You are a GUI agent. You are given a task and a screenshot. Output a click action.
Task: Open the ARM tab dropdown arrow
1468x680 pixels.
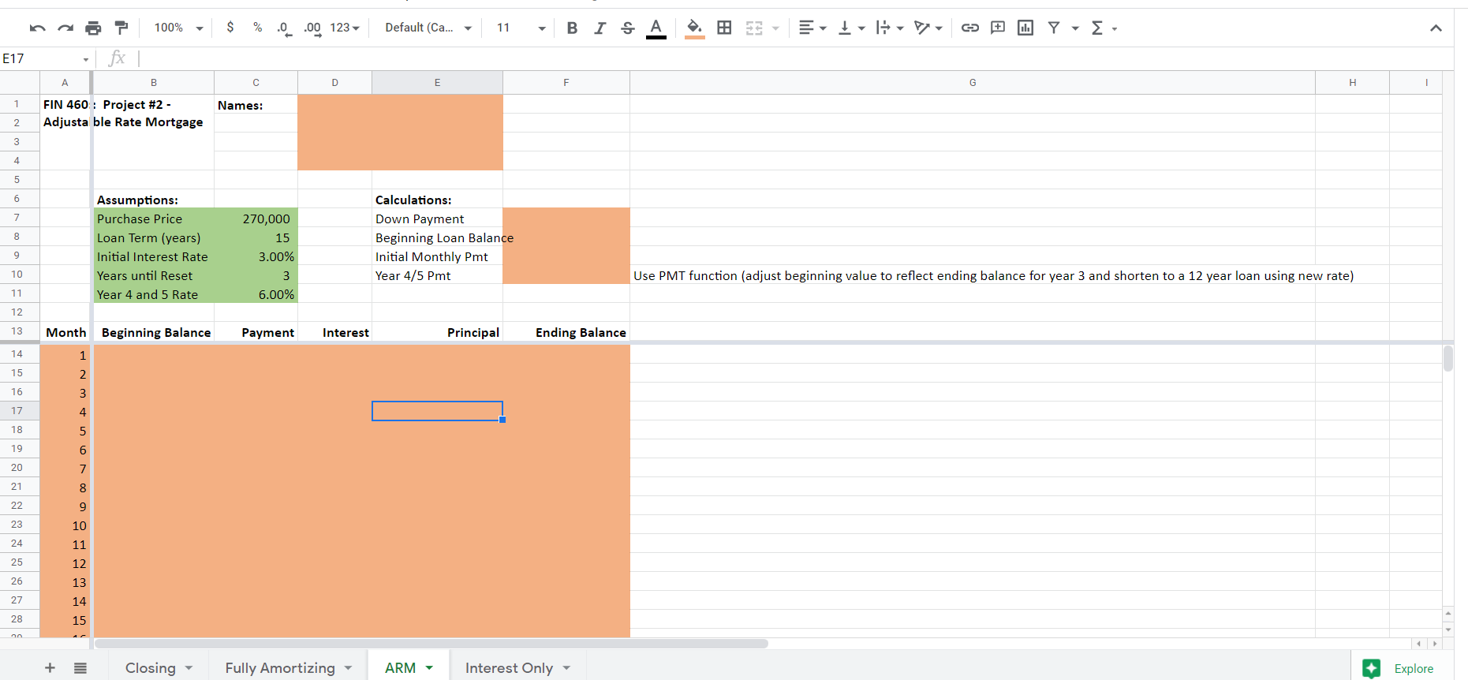[429, 668]
